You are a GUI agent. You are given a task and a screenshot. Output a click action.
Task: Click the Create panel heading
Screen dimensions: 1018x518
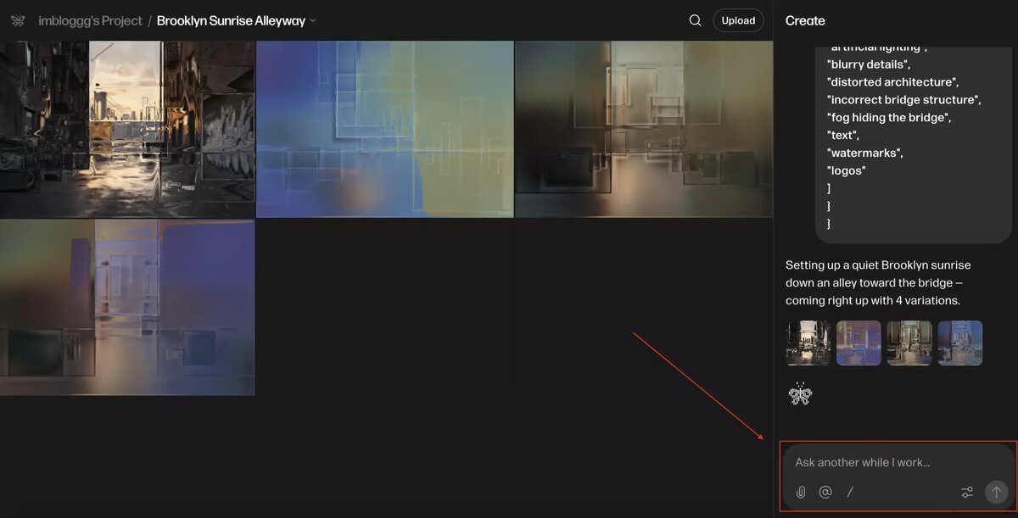805,20
